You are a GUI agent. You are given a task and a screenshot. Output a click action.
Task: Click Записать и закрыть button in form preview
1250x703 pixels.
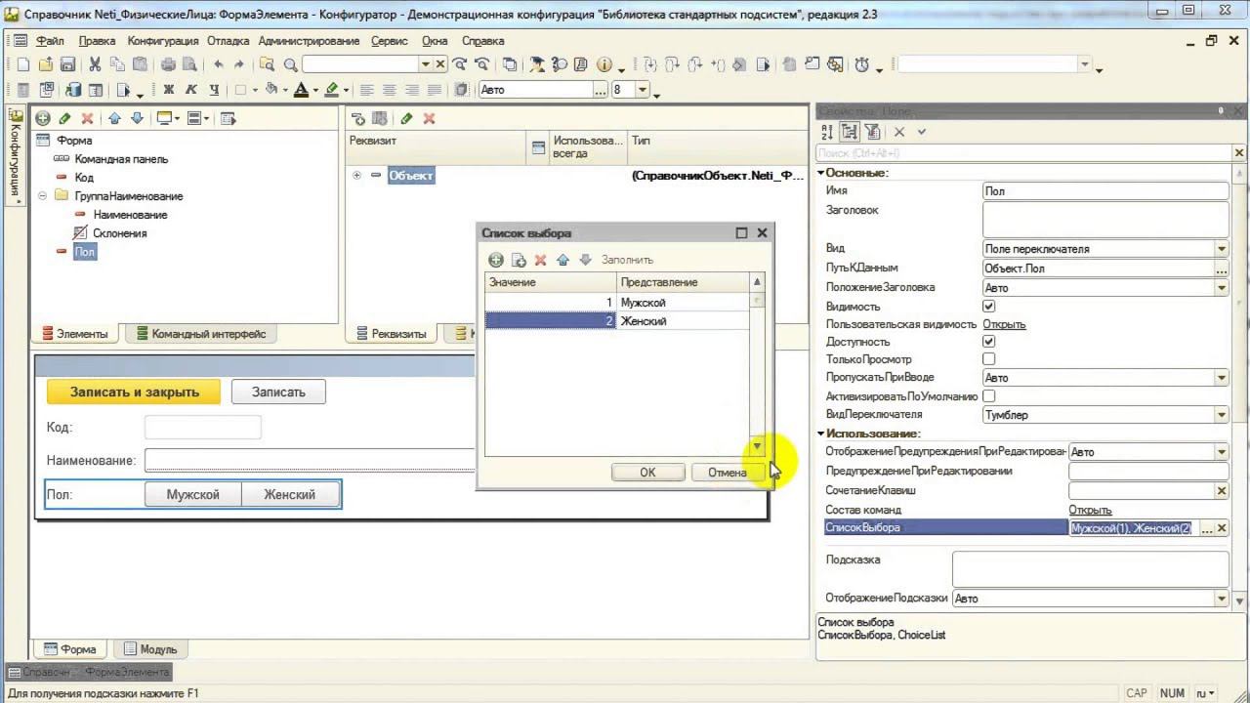point(135,392)
